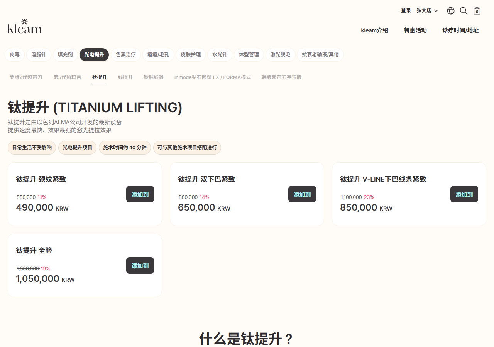Open the kleam介绍 menu item

(x=374, y=30)
